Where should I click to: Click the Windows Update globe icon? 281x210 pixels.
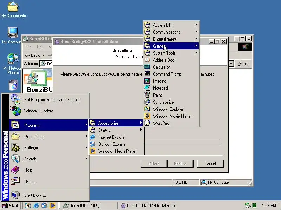[x=16, y=111]
